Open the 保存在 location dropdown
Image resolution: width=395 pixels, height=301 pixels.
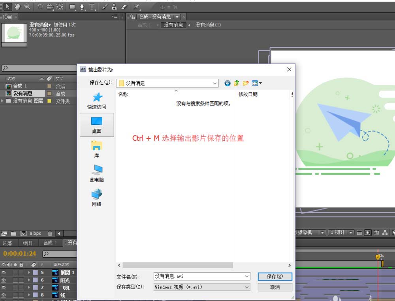214,83
